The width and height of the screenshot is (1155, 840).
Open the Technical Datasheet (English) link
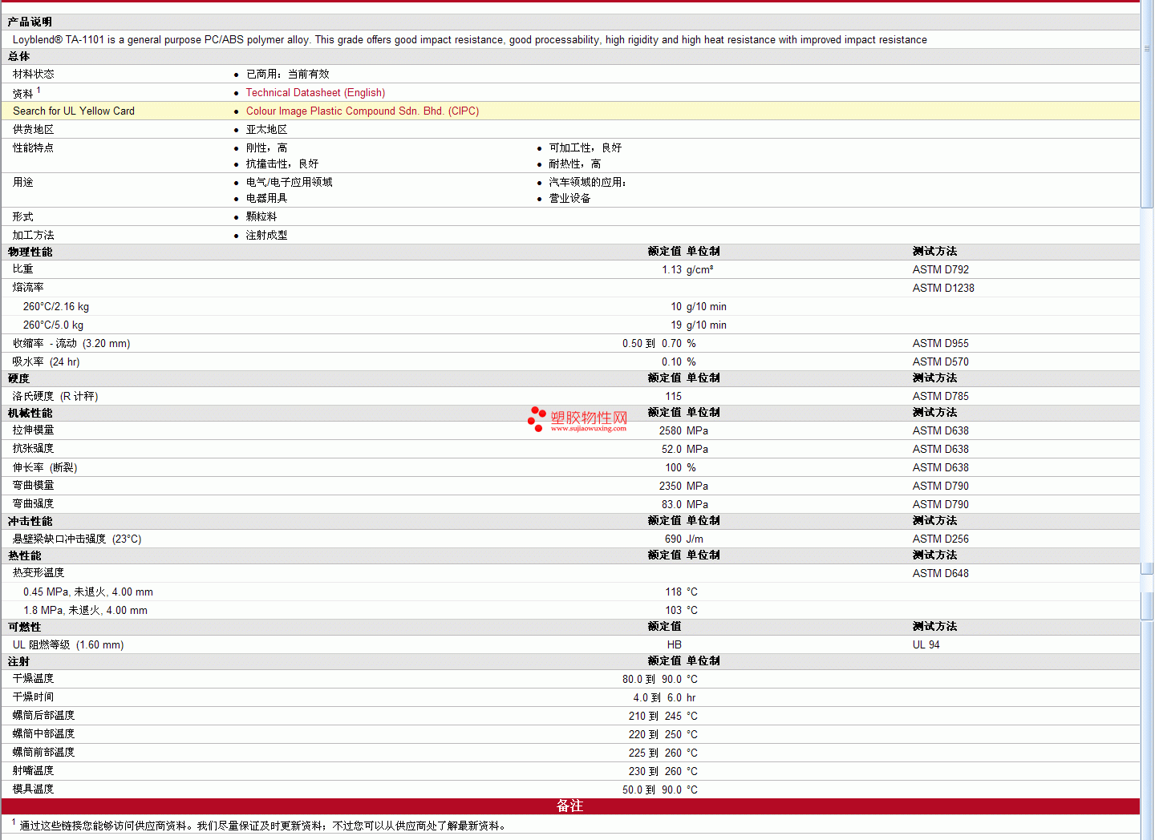(315, 93)
